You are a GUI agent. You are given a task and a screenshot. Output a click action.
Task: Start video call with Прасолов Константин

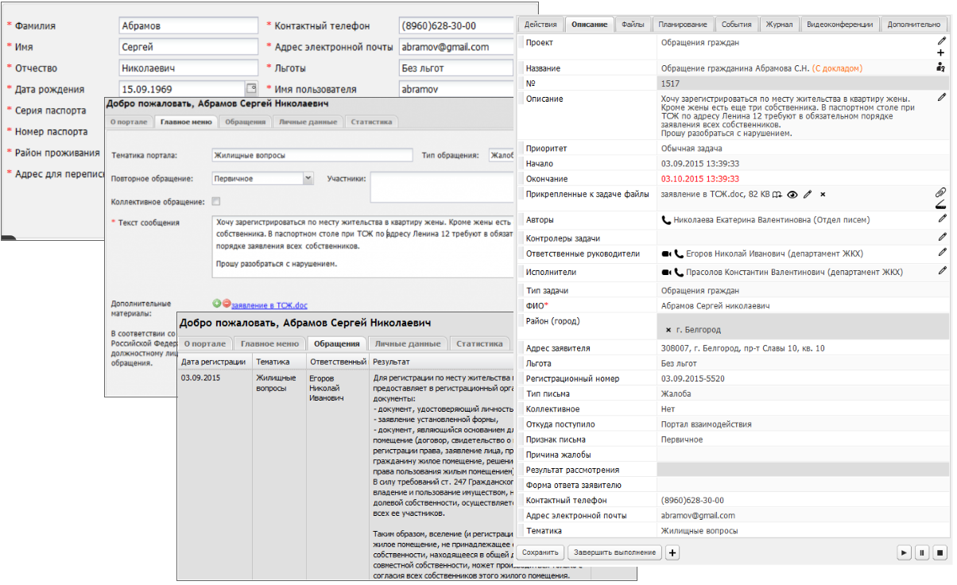[x=666, y=272]
